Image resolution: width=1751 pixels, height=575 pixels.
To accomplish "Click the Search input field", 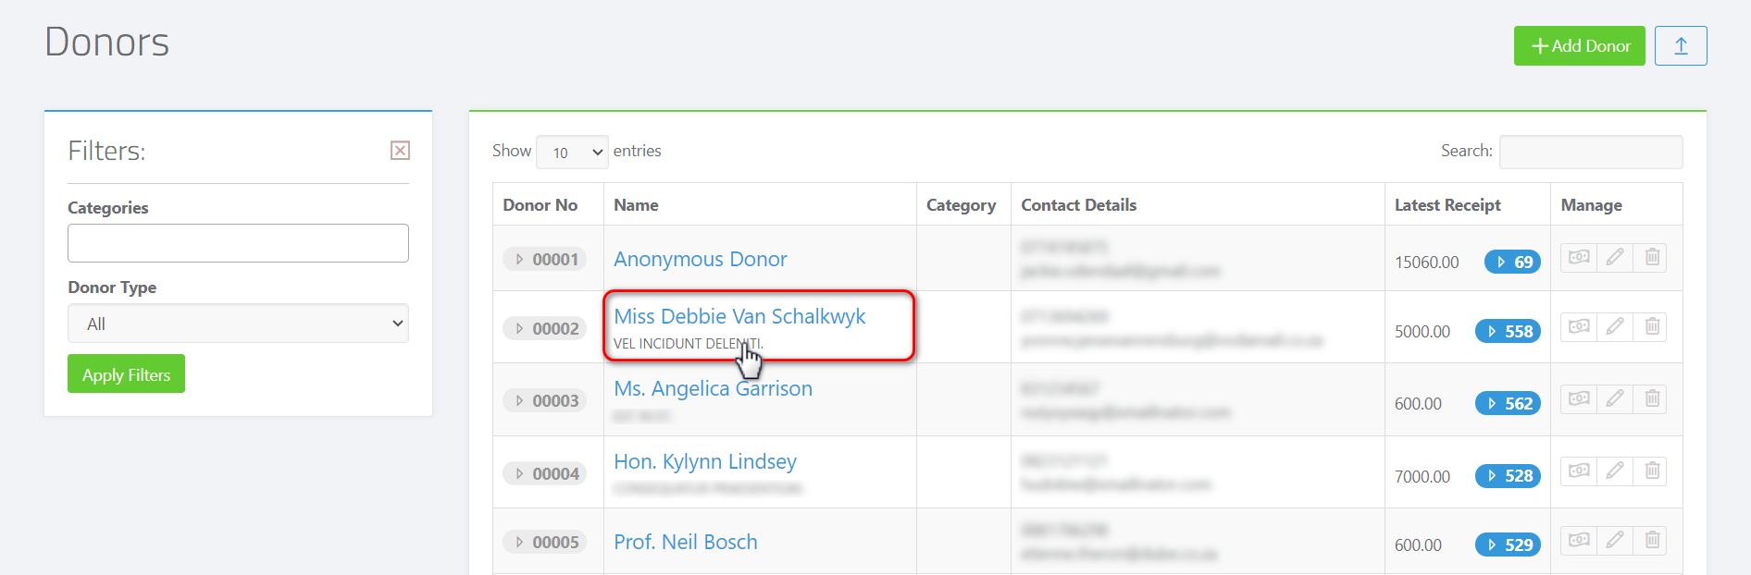I will (x=1590, y=152).
